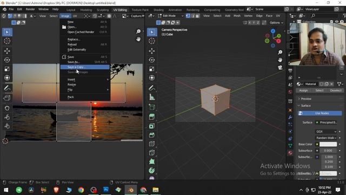Open the Flip submenu

point(85,90)
